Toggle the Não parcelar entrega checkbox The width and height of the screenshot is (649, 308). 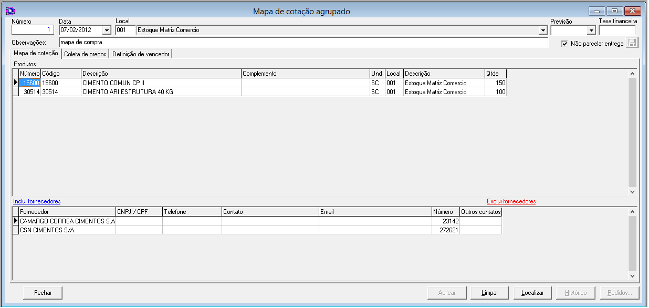click(x=564, y=44)
